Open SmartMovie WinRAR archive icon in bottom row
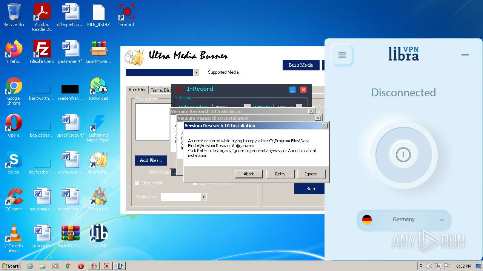This screenshot has height=271, width=483. tap(70, 236)
